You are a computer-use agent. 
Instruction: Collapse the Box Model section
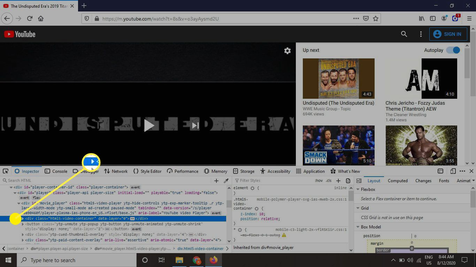click(x=358, y=227)
